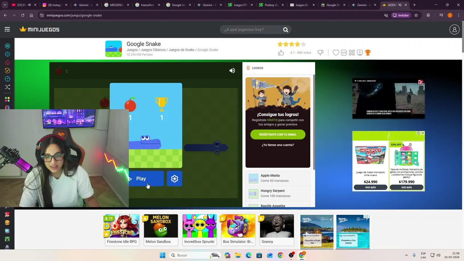This screenshot has height=261, width=464.
Task: Go to browser home page icon
Action: click(x=31, y=15)
